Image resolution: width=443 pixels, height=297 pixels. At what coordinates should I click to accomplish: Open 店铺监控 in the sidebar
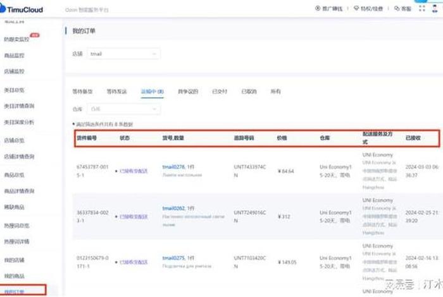click(x=14, y=71)
